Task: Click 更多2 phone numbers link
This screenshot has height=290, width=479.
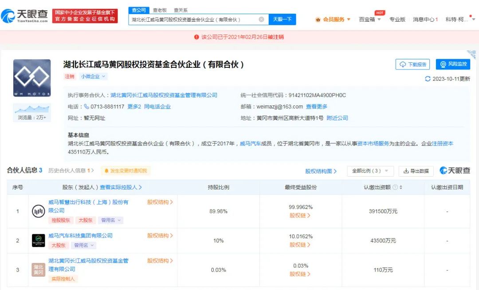Action: point(134,106)
